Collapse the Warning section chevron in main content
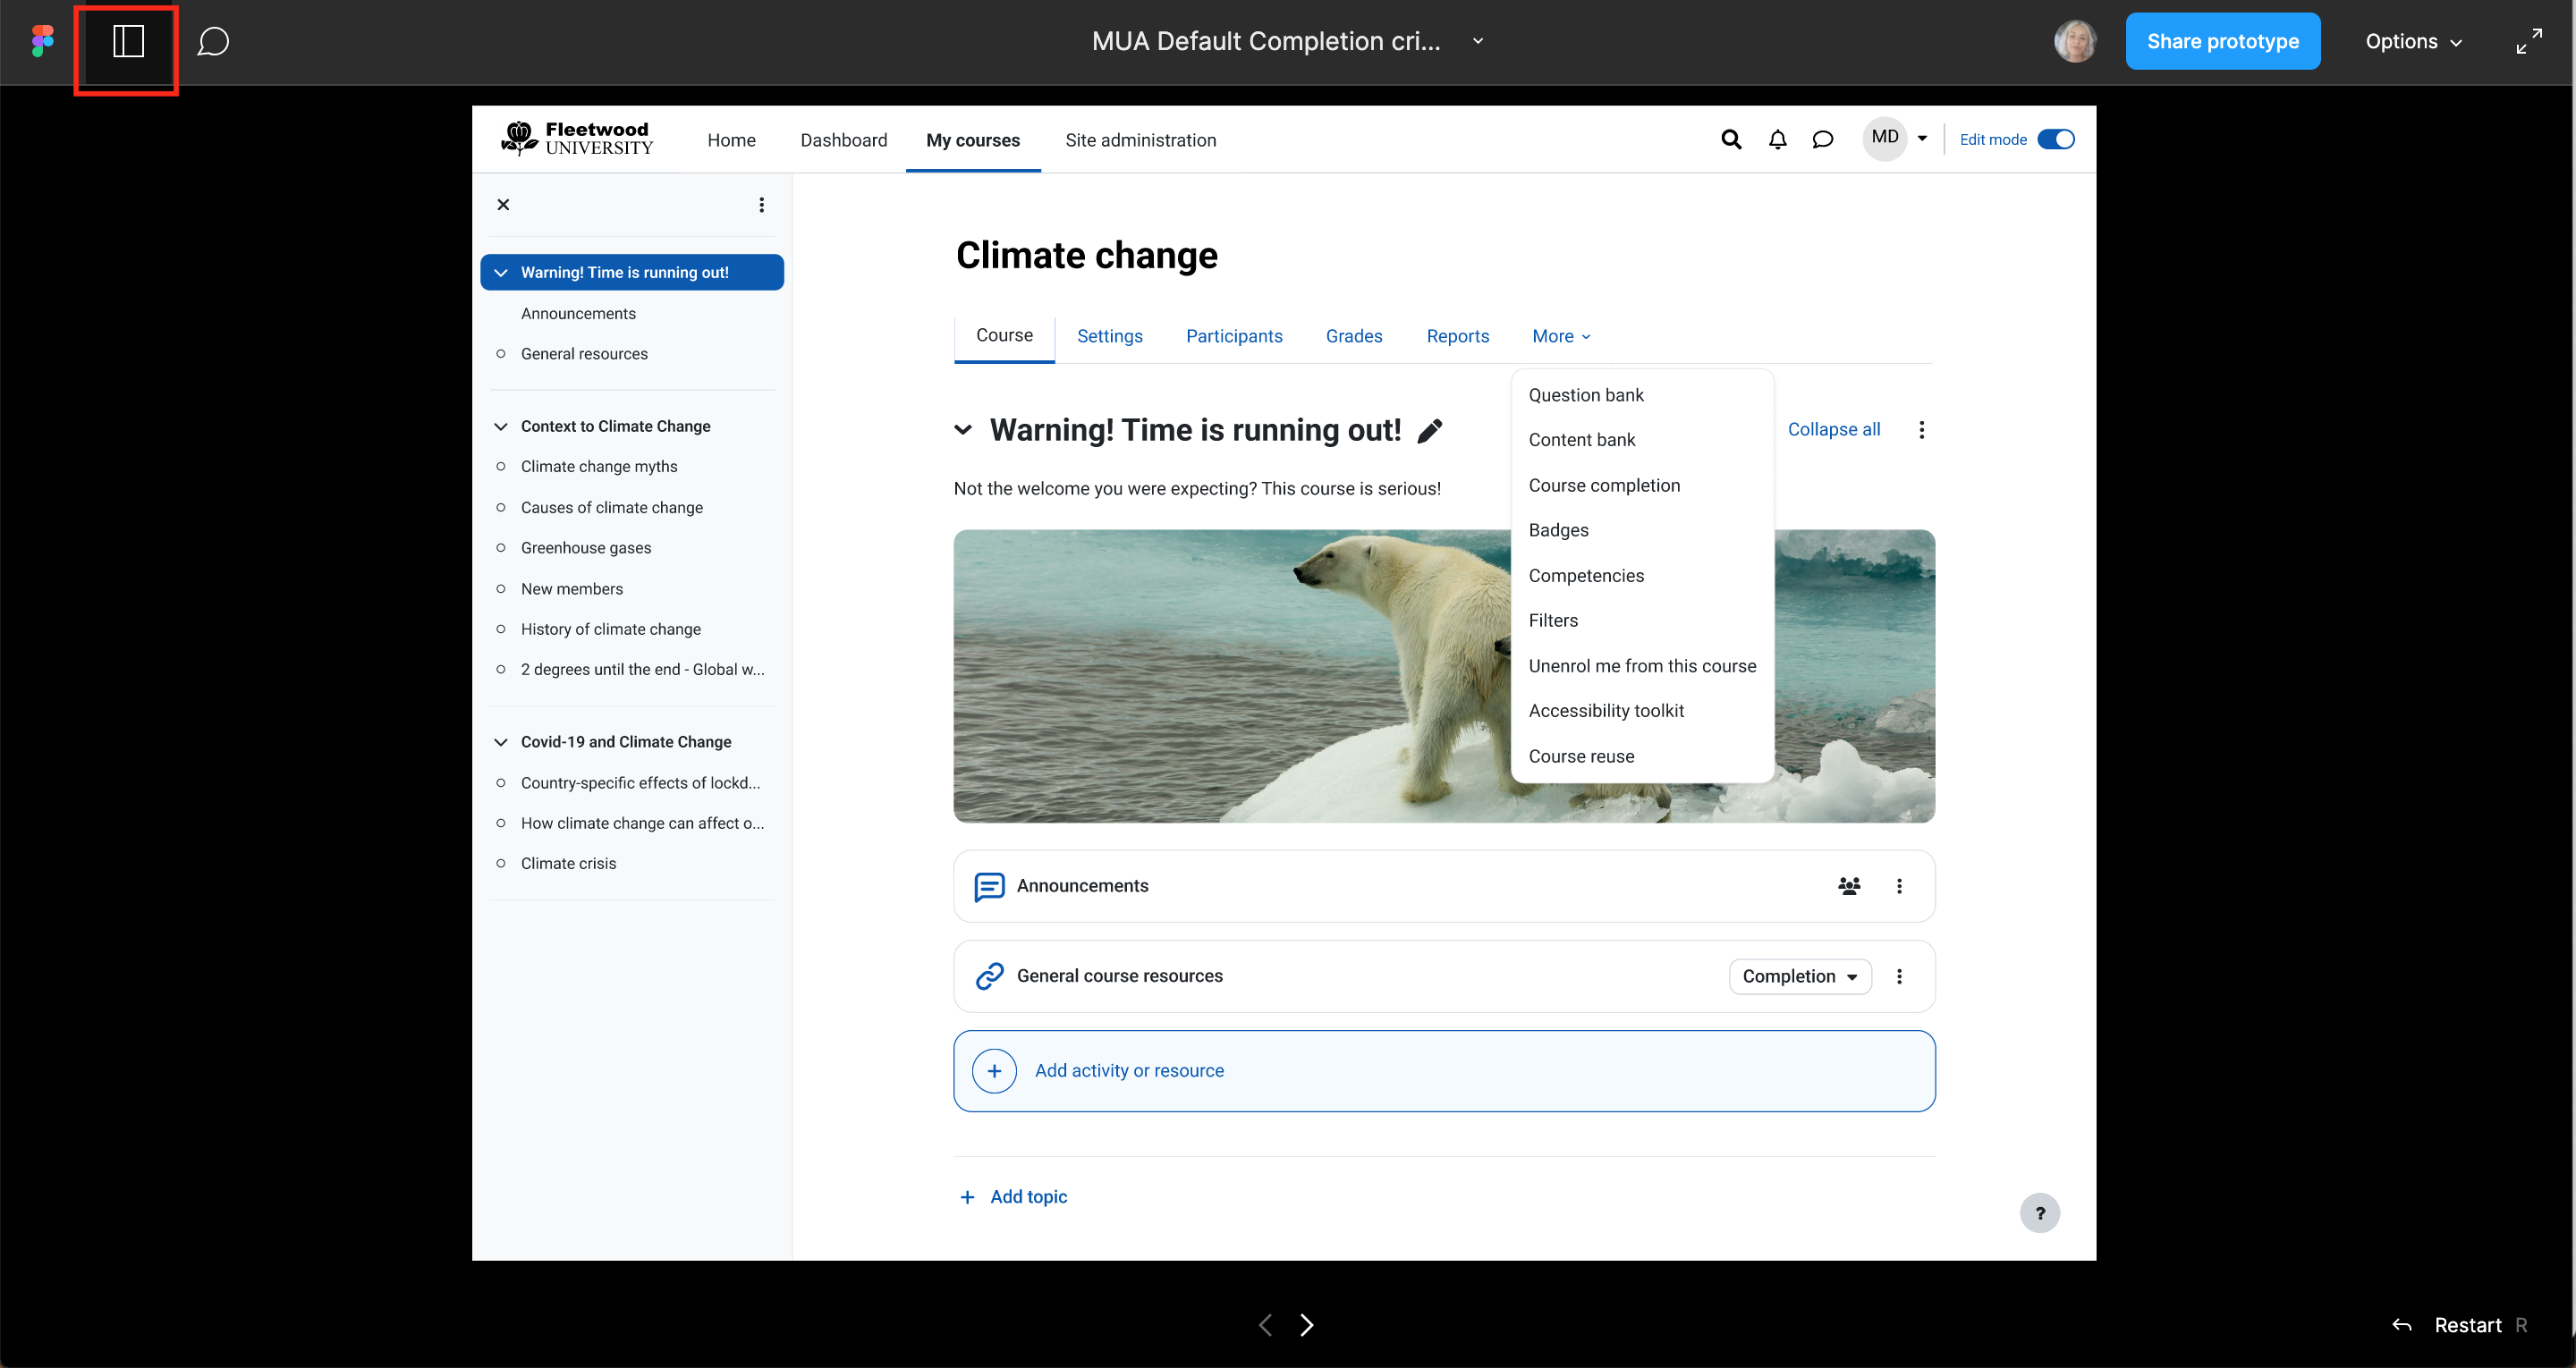The image size is (2576, 1368). (963, 430)
